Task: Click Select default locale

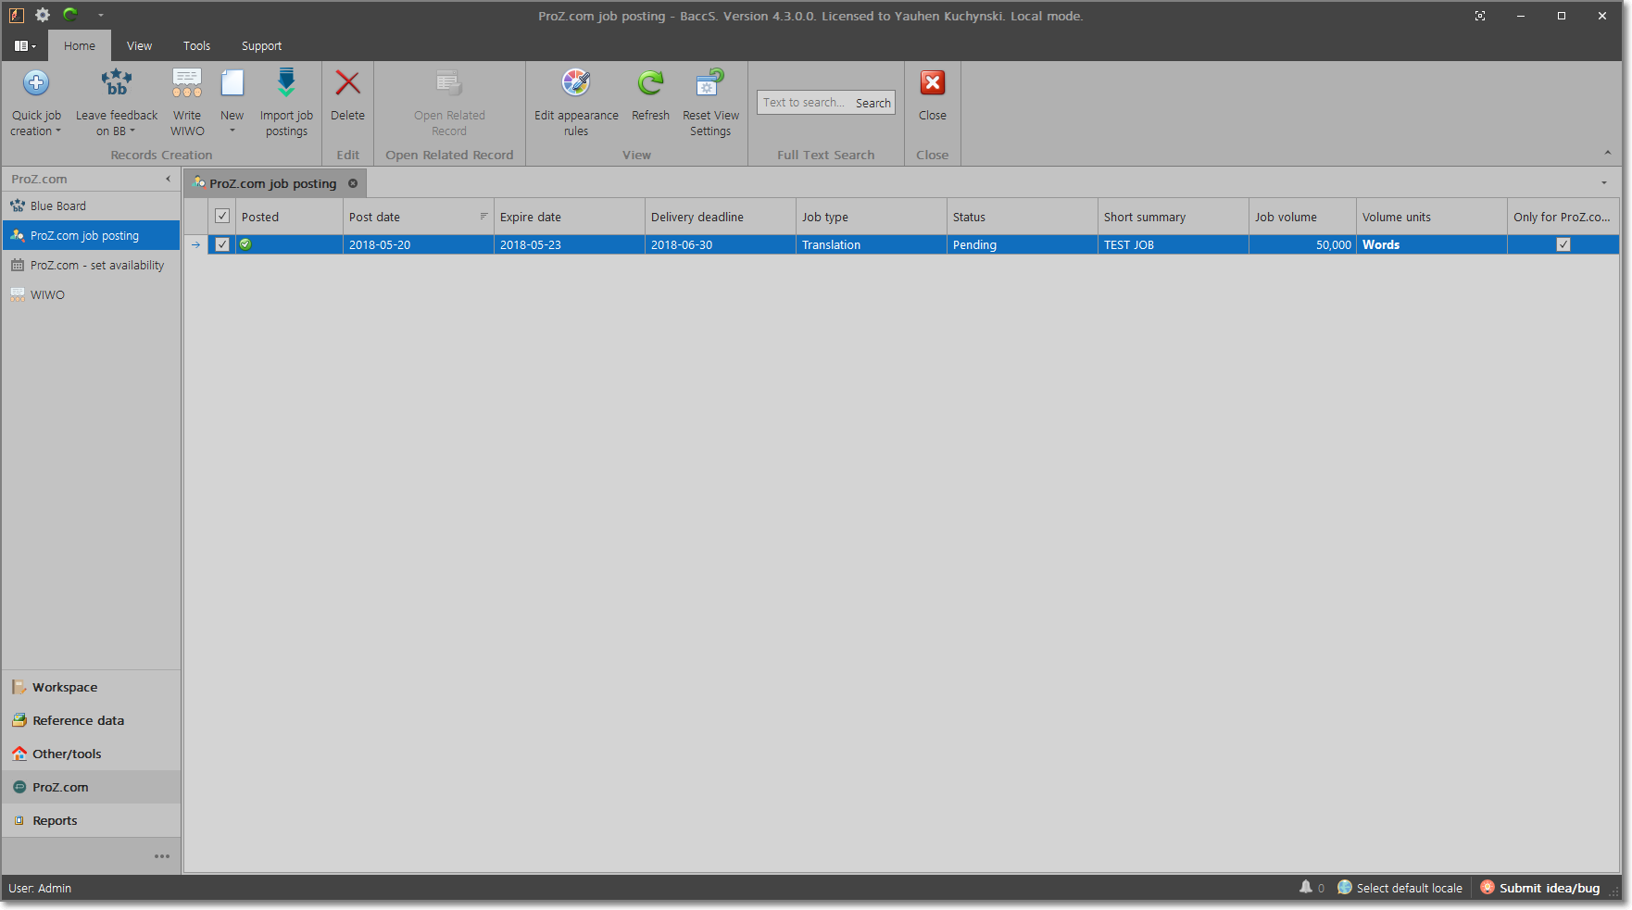Action: coord(1400,888)
